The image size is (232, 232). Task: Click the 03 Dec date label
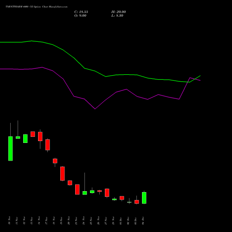pyautogui.click(x=135, y=220)
